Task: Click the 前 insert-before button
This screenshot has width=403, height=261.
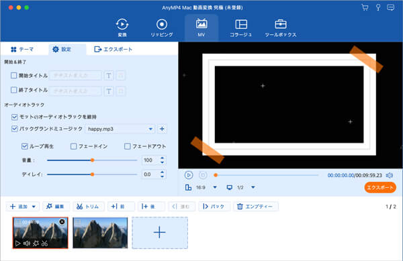Action: tap(121, 207)
